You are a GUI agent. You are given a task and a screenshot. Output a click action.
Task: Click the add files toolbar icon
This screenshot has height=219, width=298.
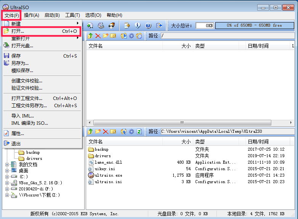tap(127, 25)
